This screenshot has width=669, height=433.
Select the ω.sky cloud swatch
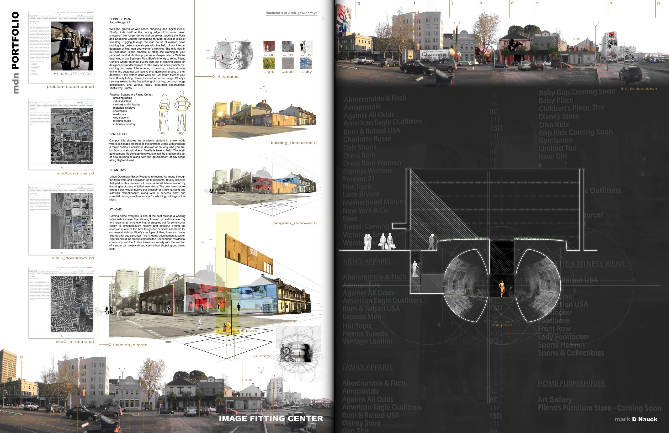(306, 63)
